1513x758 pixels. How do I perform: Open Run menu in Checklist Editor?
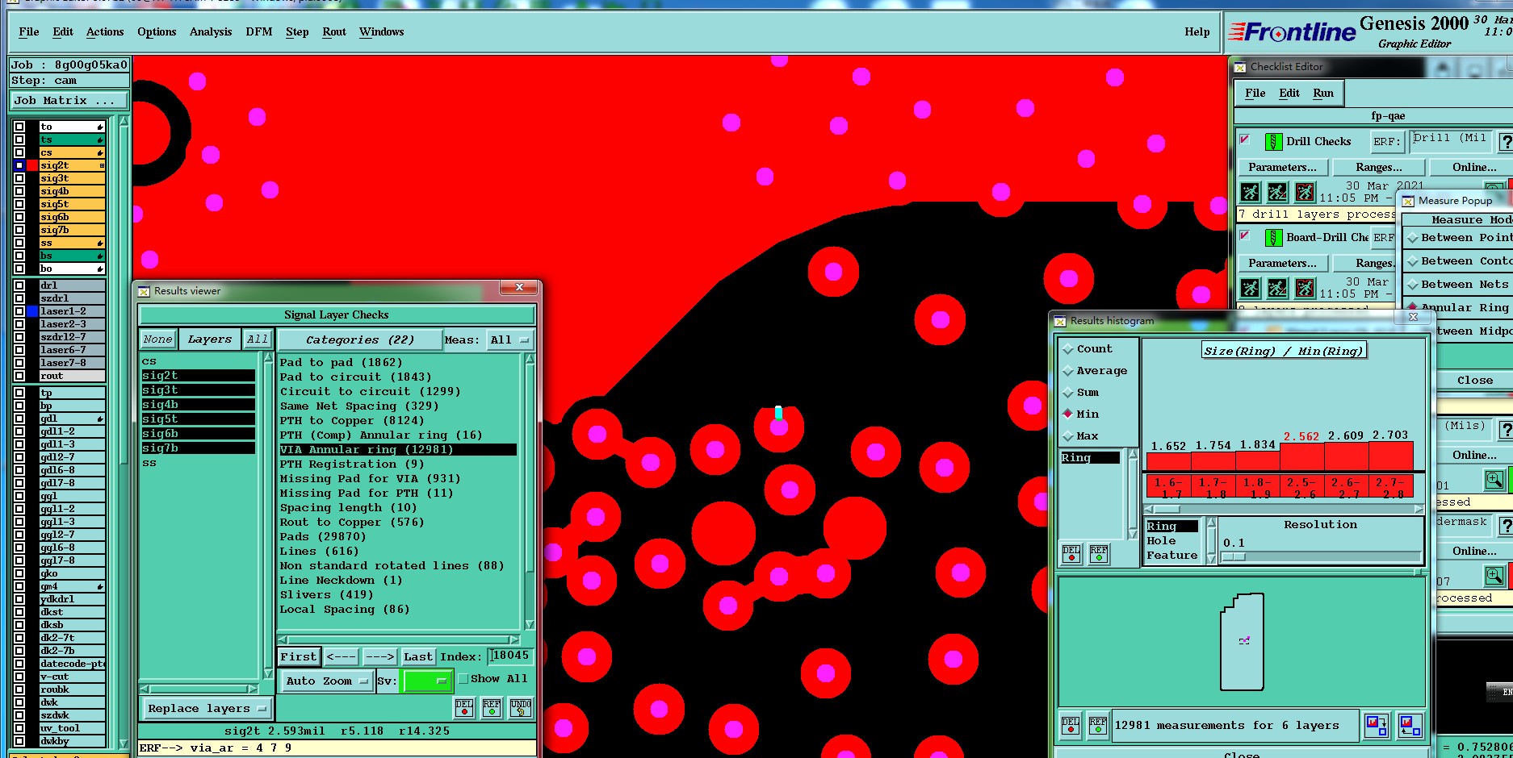point(1323,94)
